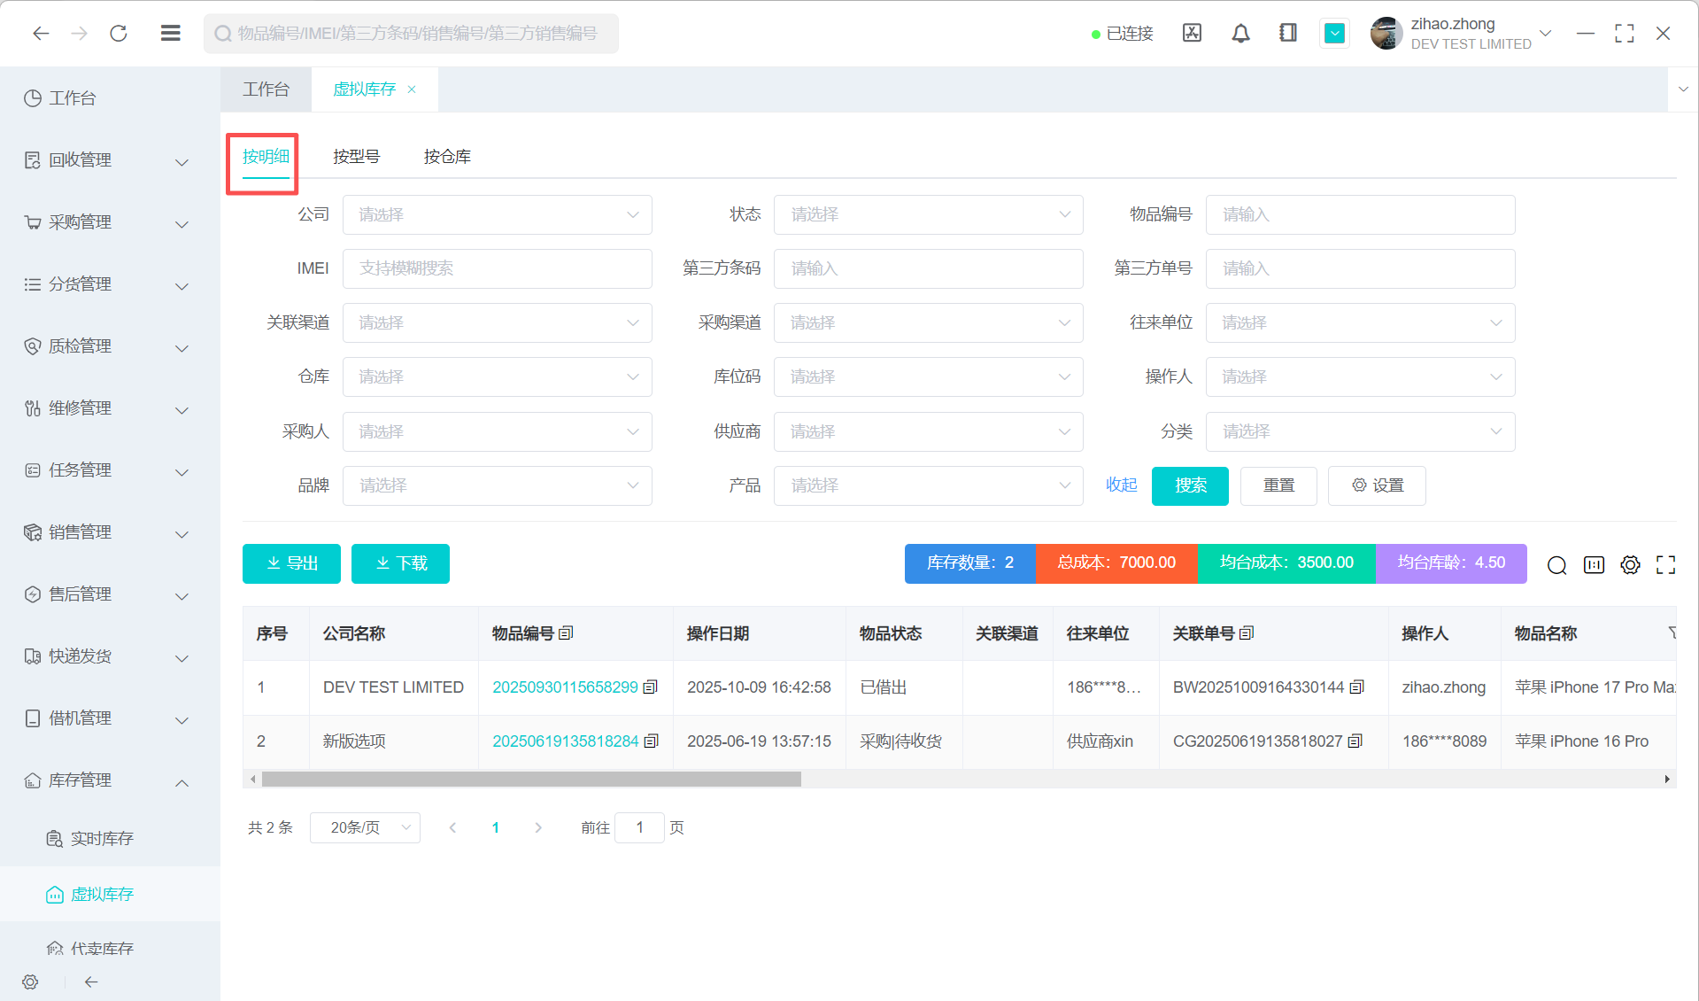Click the table column settings gear icon
Image resolution: width=1699 pixels, height=1001 pixels.
click(x=1630, y=565)
